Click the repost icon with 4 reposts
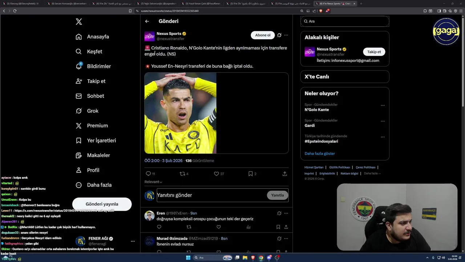This screenshot has width=465, height=262. click(x=182, y=174)
